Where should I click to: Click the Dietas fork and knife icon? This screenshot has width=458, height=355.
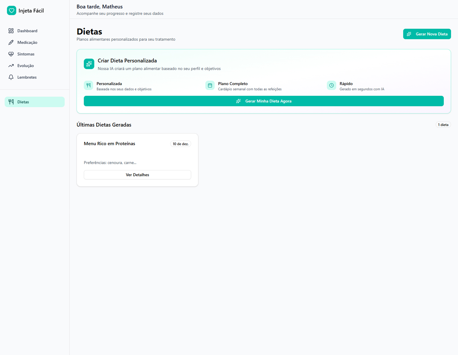pyautogui.click(x=11, y=102)
